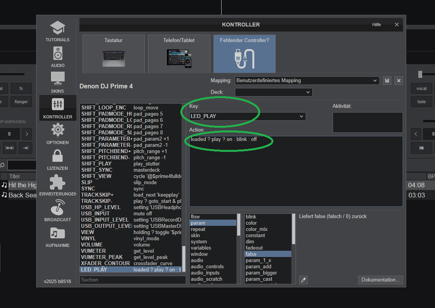Open the Aufnahme recording section

coord(57,237)
